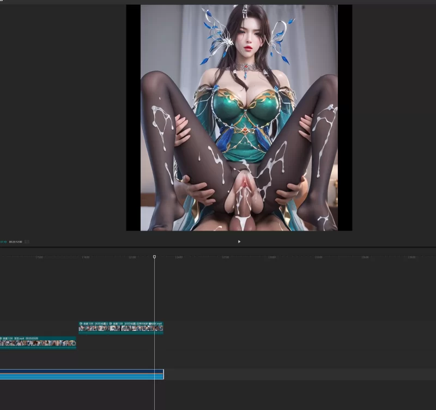The height and width of the screenshot is (410, 436).
Task: Click the last ruler mark at far right
Action: pyautogui.click(x=411, y=257)
